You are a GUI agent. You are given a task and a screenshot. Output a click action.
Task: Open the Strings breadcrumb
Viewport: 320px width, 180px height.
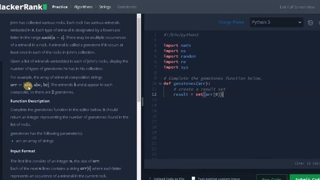coord(105,7)
